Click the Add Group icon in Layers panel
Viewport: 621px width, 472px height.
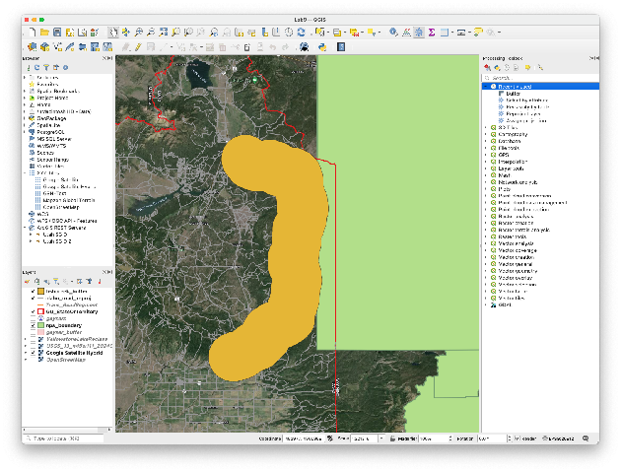37,282
